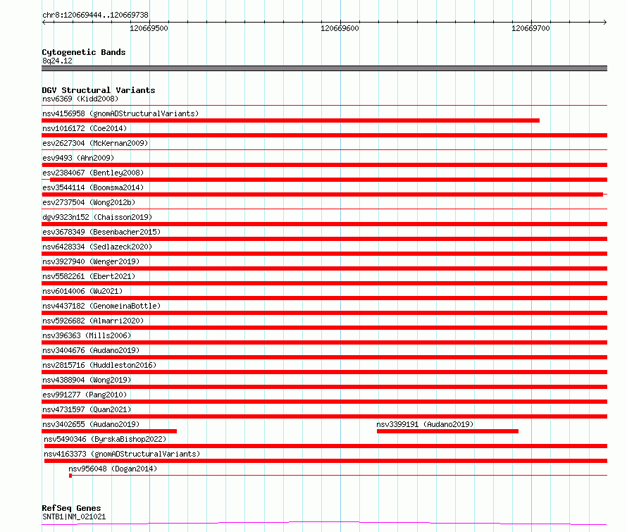Click esv3544114 (Boomsma2014) label

(x=93, y=187)
